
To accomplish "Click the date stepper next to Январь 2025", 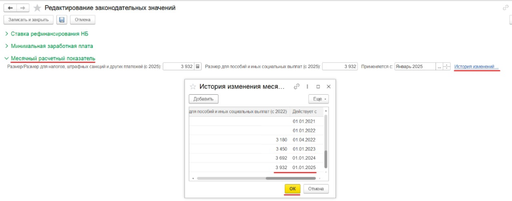I will pyautogui.click(x=446, y=67).
